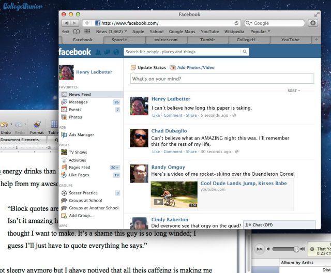
Task: Click Like on Chad Dubaglio's post
Action: pos(156,151)
